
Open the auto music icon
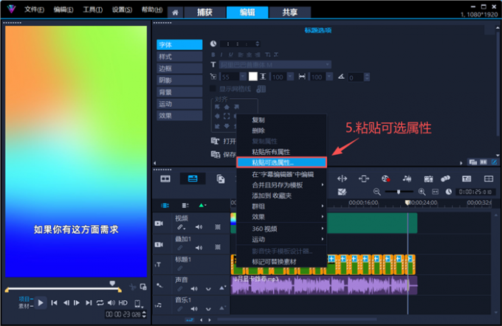[428, 178]
